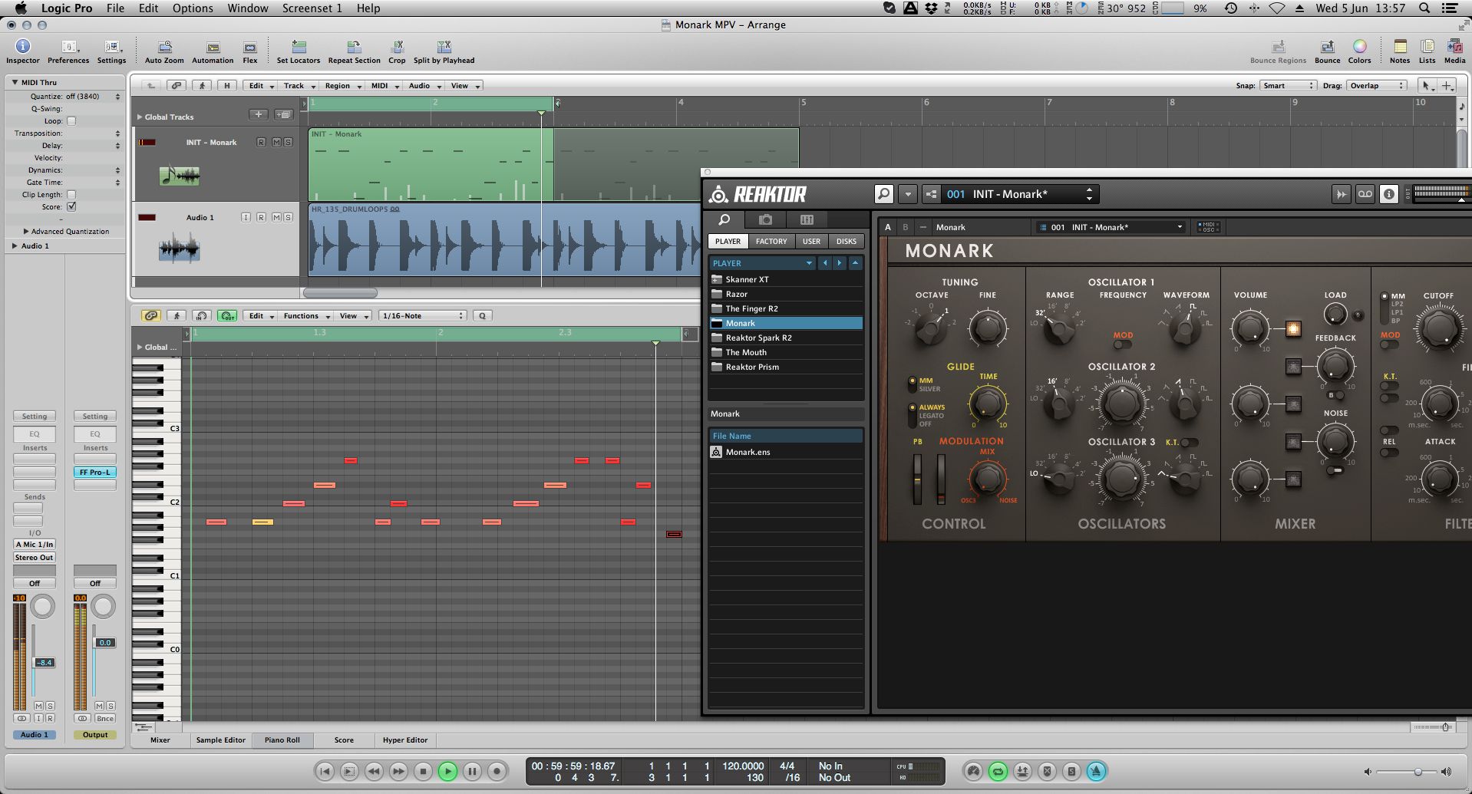This screenshot has width=1472, height=794.
Task: Select the Razor ensemble folder
Action: coord(786,295)
